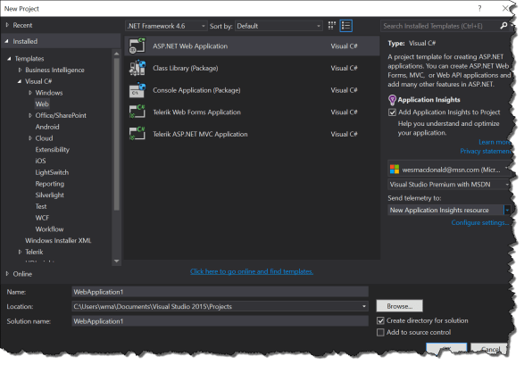Open the Privacy statement link
524x365 pixels.
click(486, 152)
